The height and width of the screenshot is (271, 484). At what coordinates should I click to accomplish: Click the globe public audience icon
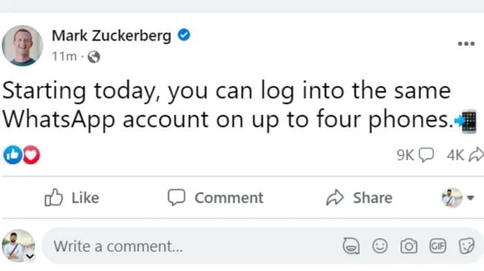[94, 57]
